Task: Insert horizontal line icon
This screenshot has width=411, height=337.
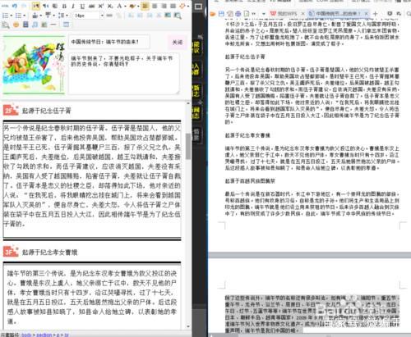Action: coord(53,25)
